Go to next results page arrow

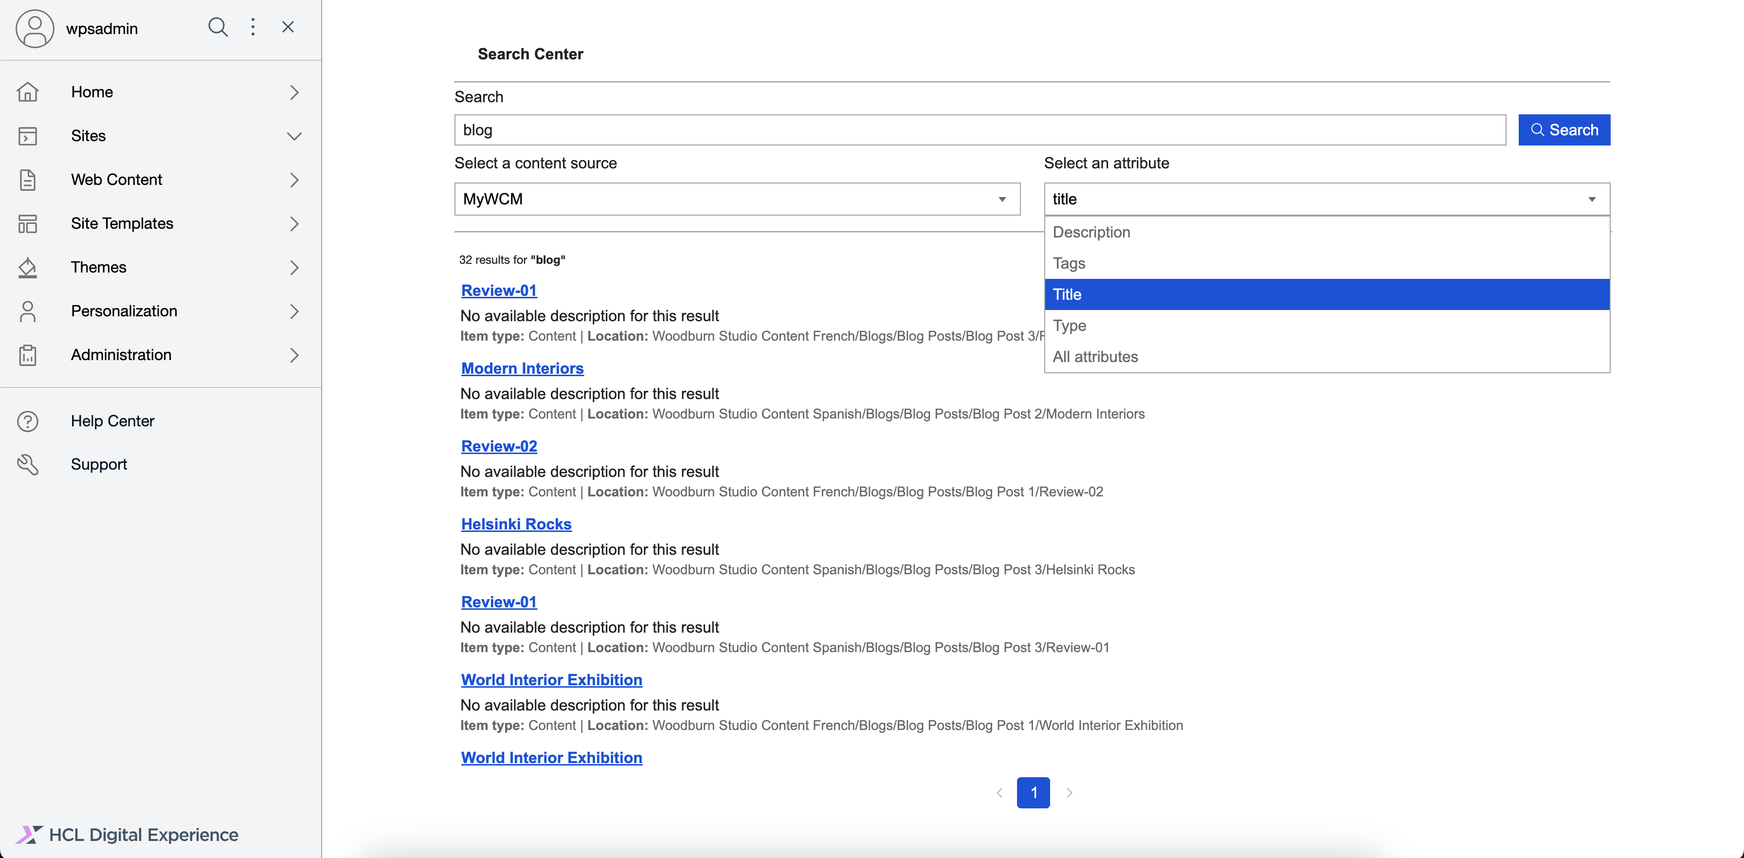[1069, 793]
